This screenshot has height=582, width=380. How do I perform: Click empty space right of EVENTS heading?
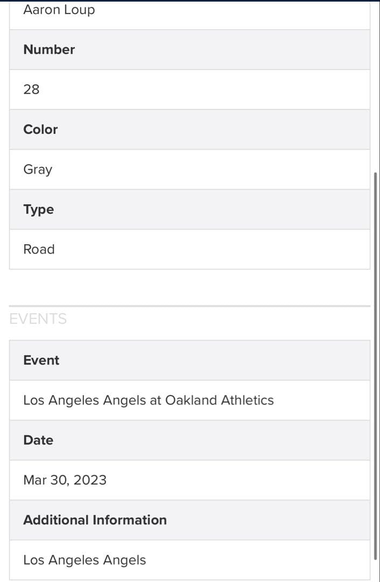(x=215, y=319)
